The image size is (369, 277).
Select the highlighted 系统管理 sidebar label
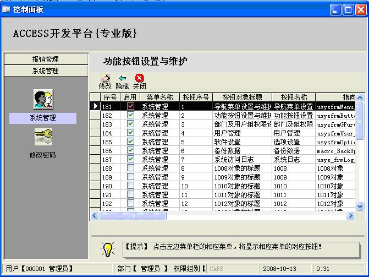click(x=43, y=118)
